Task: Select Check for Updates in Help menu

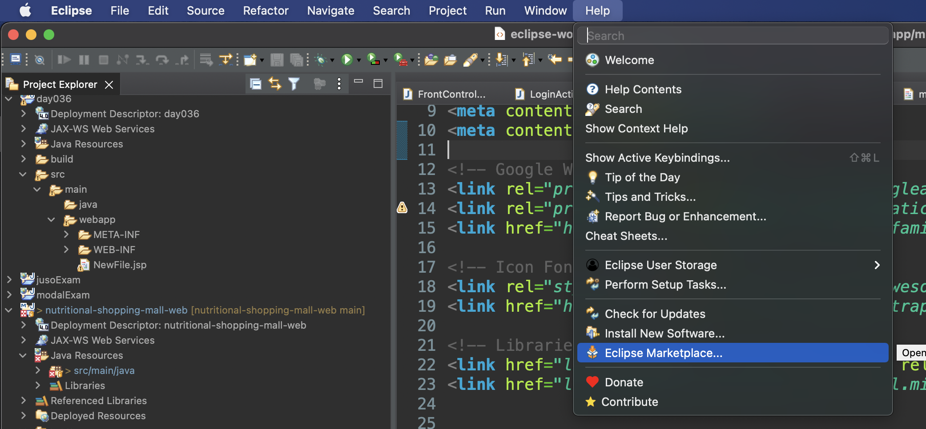Action: tap(733, 314)
